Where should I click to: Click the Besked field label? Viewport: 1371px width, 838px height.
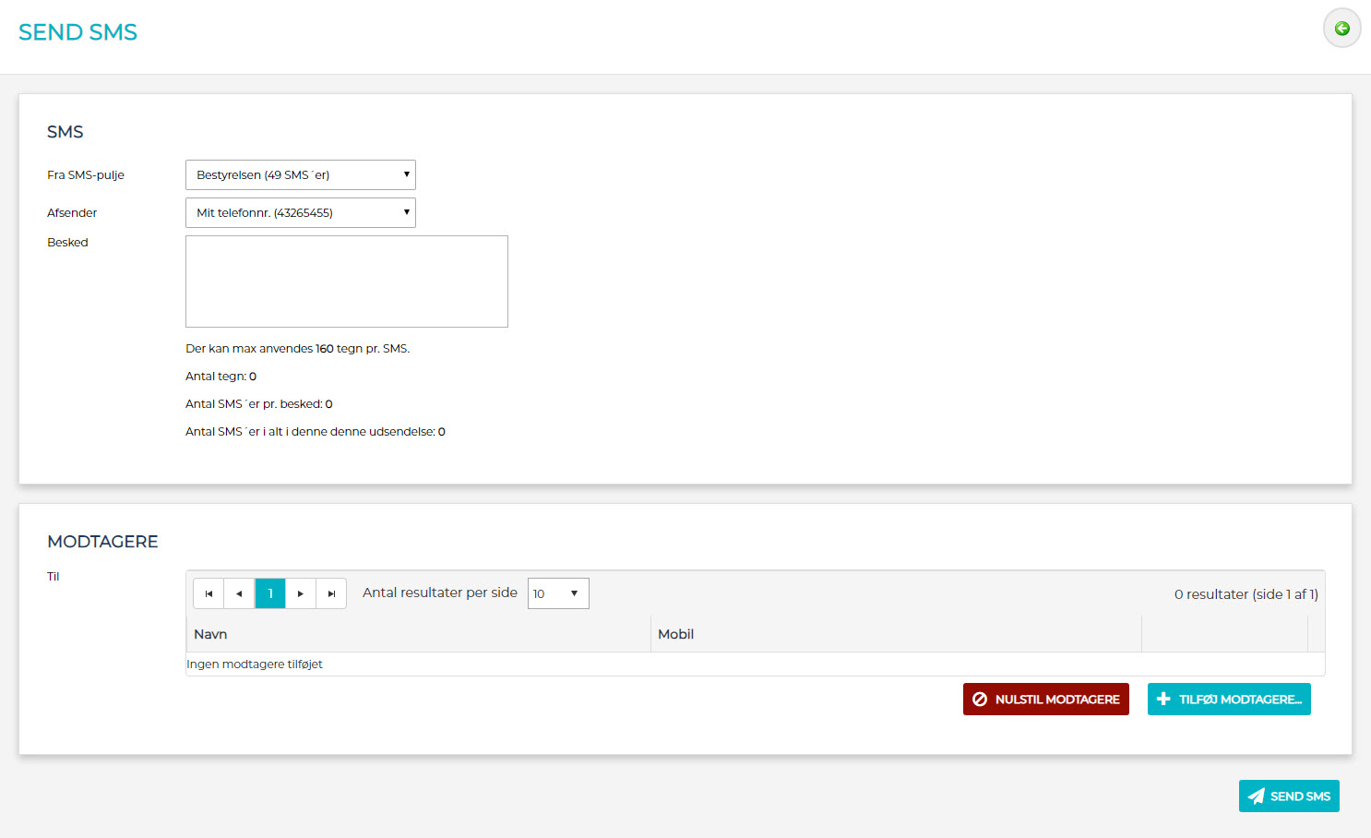click(67, 243)
